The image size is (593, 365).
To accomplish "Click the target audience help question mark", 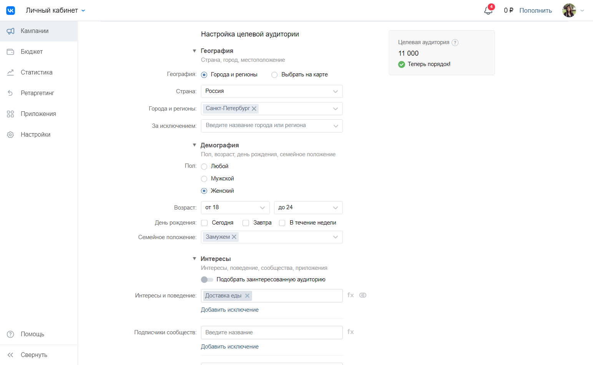I will pos(455,43).
